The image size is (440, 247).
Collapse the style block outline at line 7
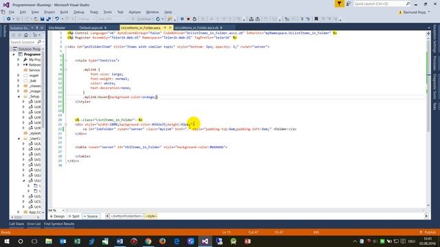(66, 60)
